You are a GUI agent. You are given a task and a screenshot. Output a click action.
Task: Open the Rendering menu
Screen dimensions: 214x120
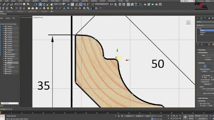point(66,1)
